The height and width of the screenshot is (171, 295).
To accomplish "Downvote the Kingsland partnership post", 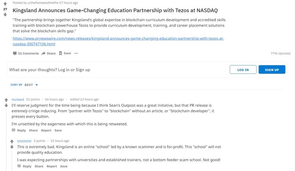I will (5, 15).
